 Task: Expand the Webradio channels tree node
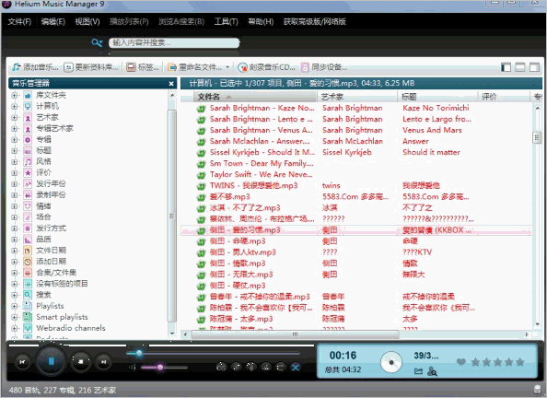15,329
